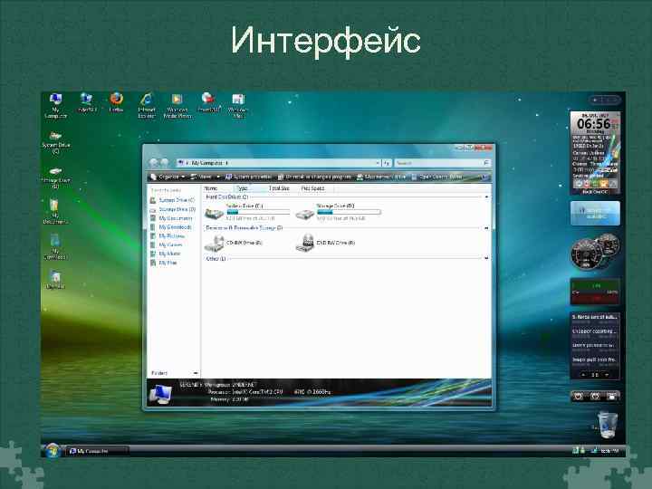
Task: Click the taskbar clock in system tray
Action: pos(609,451)
